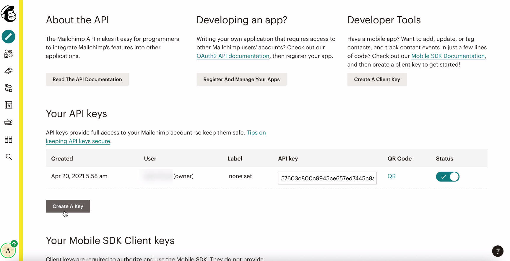Click the Label column header

pyautogui.click(x=235, y=159)
